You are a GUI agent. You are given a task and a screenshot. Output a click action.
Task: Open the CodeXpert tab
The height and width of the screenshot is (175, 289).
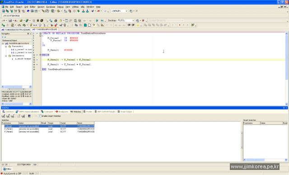point(47,112)
